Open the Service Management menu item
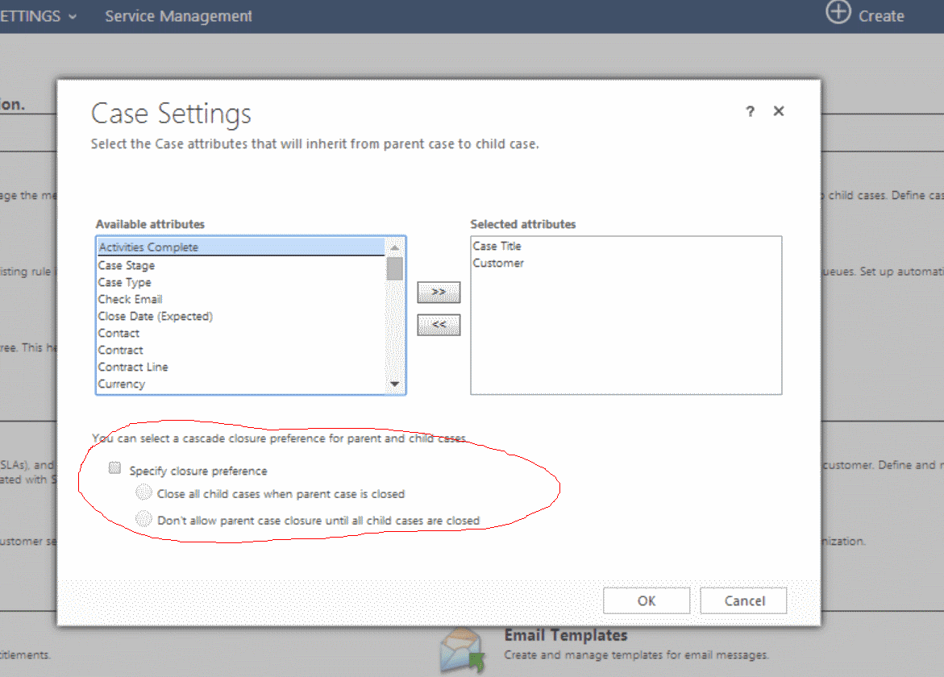Screen dimensions: 944x677 click(178, 15)
